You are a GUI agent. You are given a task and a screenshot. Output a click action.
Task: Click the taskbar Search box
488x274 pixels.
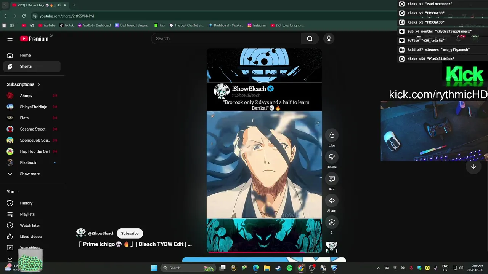pos(188,268)
